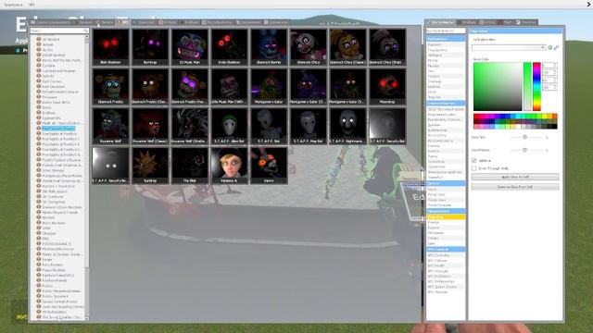Open the NPC menu in top bar
593x333 pixels.
(32, 5)
